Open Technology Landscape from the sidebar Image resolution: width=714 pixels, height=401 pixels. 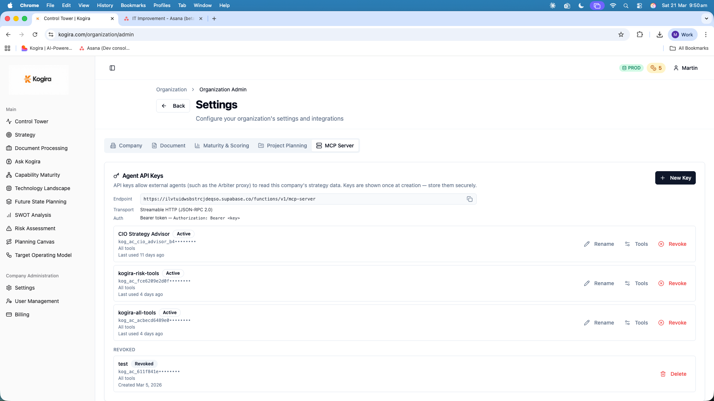click(x=42, y=188)
